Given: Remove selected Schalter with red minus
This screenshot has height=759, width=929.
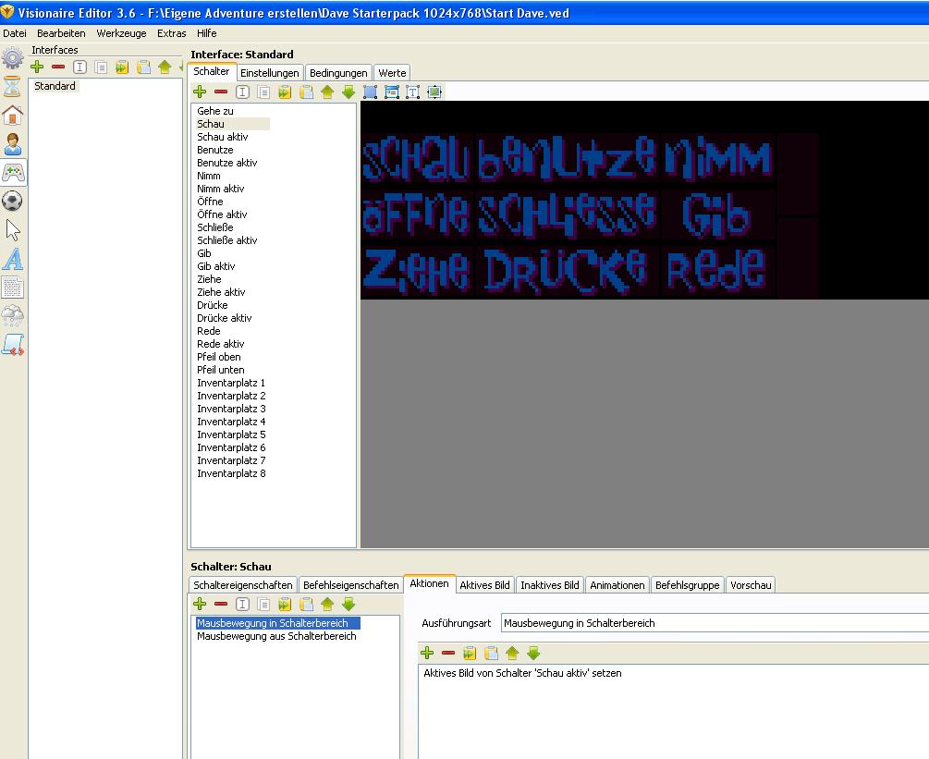Looking at the screenshot, I should tap(221, 92).
